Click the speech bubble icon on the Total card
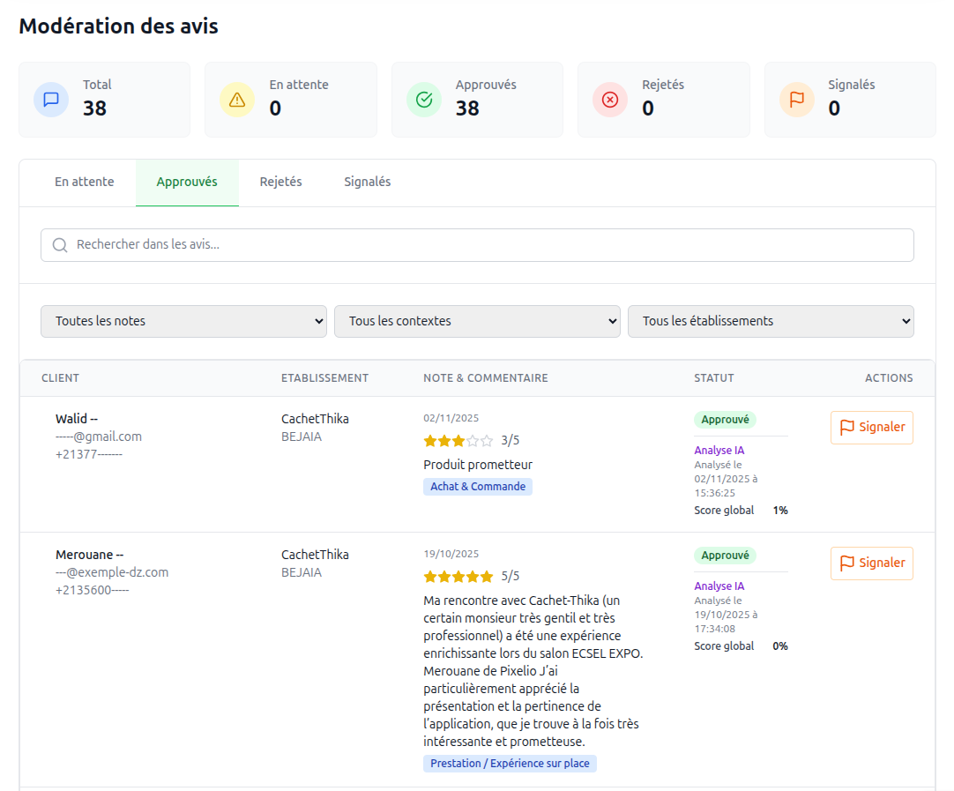The image size is (954, 791). (x=51, y=99)
